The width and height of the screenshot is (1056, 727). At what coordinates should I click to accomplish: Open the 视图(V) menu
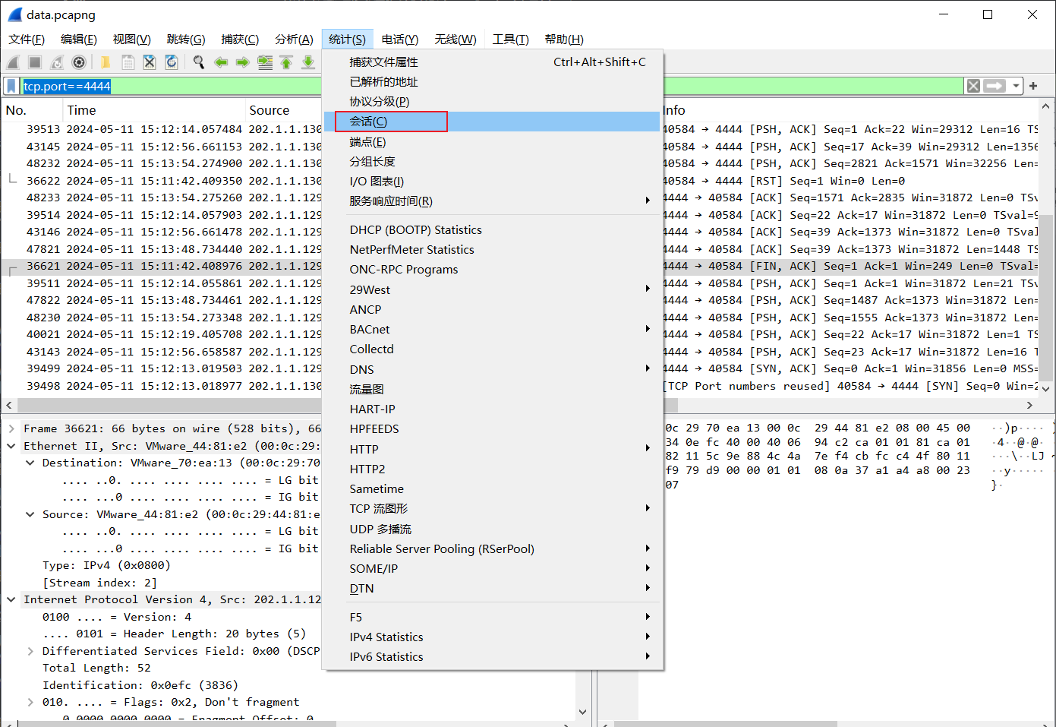coord(132,40)
